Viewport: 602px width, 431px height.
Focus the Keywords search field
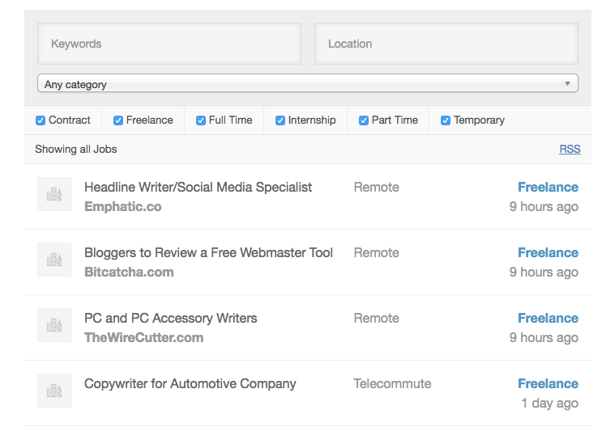169,44
